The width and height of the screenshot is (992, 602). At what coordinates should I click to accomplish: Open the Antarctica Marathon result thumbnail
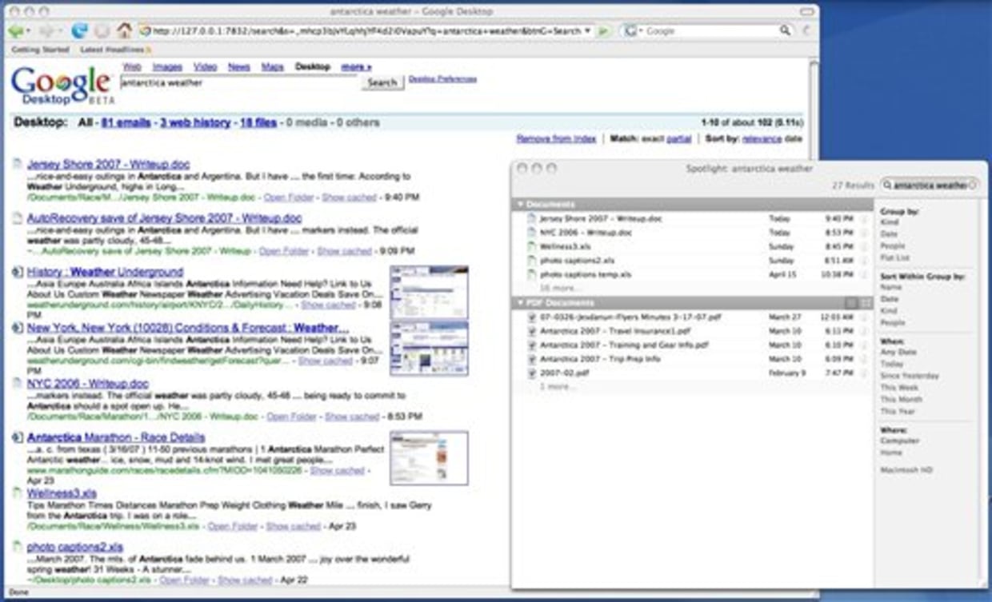coord(429,458)
